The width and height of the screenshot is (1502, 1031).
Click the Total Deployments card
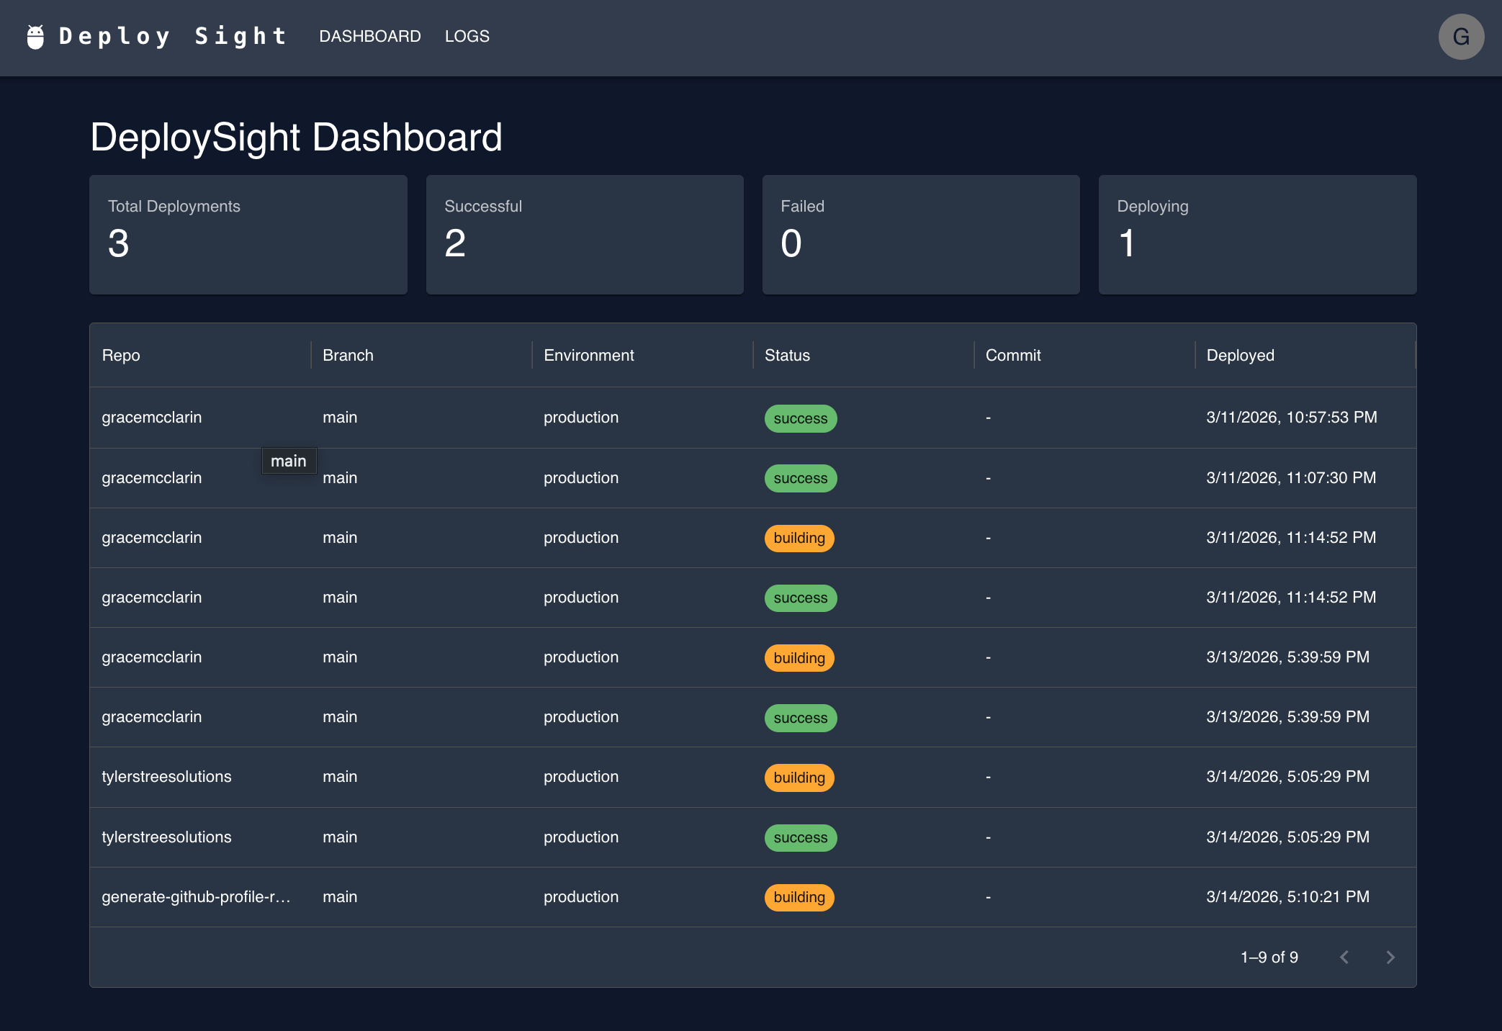coord(248,234)
